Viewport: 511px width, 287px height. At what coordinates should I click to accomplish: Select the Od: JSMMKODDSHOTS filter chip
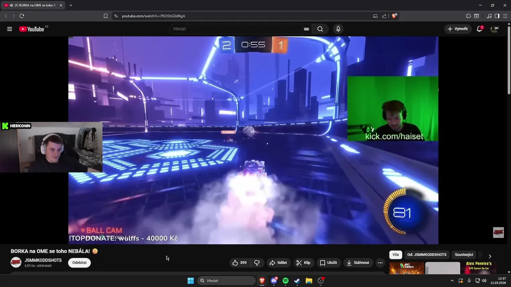coord(427,255)
